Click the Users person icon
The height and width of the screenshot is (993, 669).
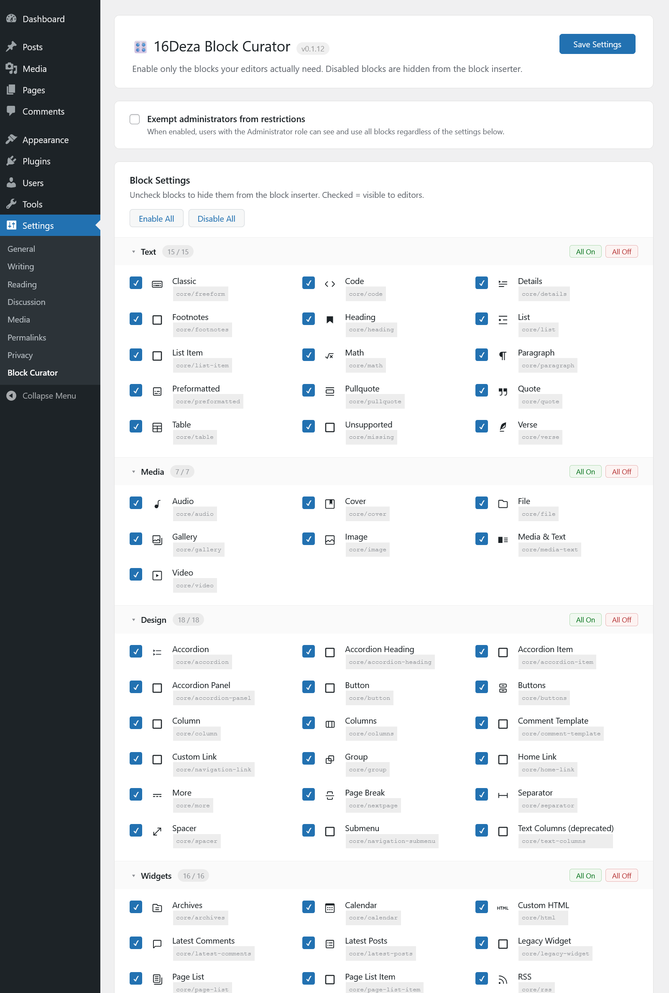click(x=12, y=183)
